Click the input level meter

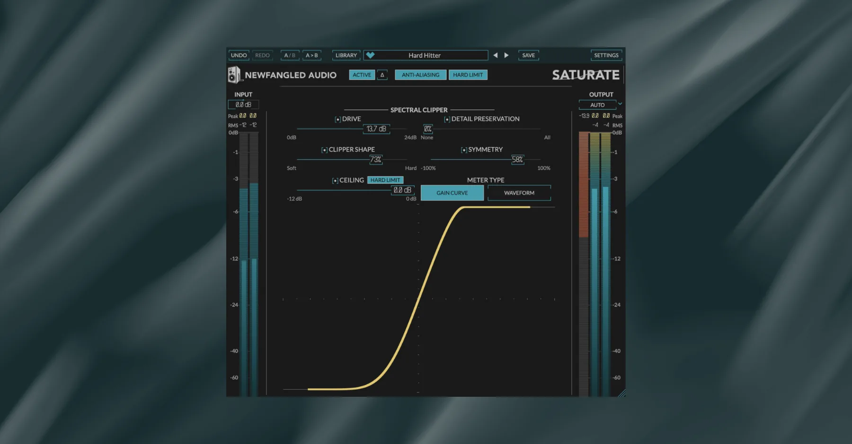[x=248, y=264]
